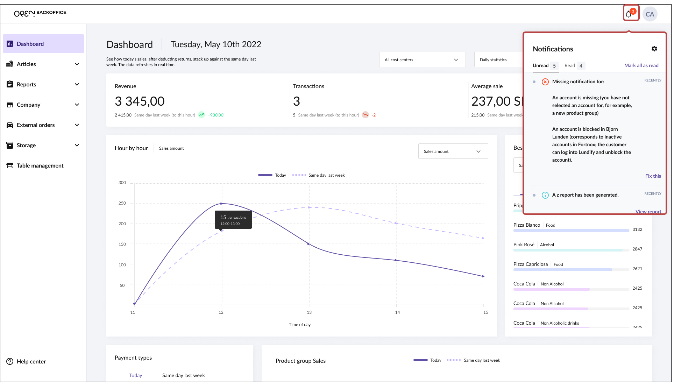Click the info icon beside z report notification

pos(545,195)
